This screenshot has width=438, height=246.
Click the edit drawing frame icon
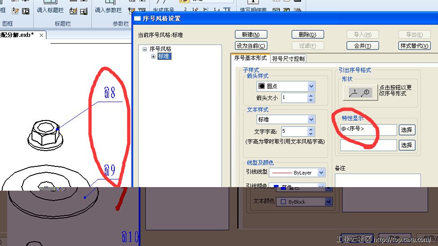pos(15,11)
